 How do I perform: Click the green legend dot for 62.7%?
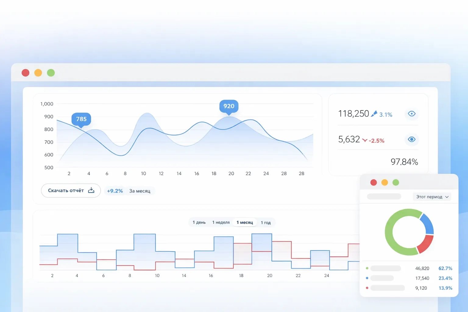(x=367, y=268)
